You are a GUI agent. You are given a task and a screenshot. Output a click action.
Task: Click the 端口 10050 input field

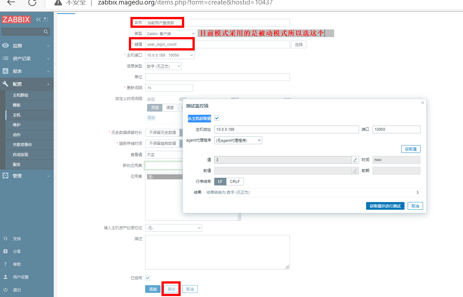(x=396, y=129)
